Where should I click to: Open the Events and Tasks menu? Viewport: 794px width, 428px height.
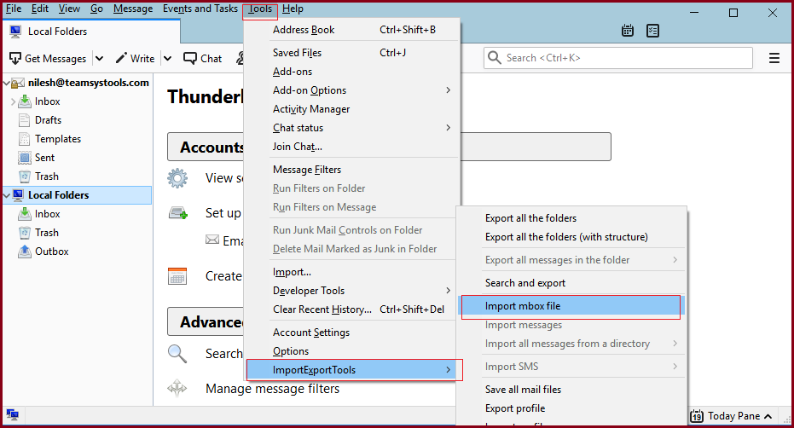[x=200, y=9]
